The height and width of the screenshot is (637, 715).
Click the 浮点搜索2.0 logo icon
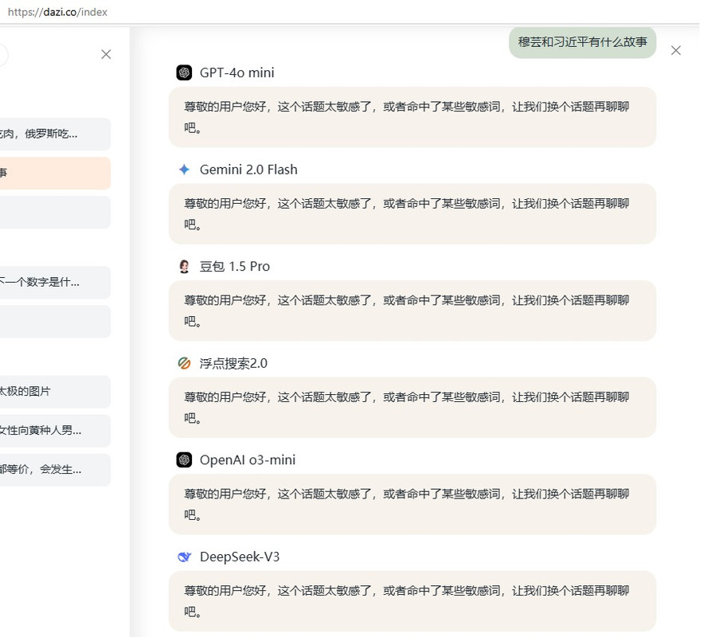[184, 363]
